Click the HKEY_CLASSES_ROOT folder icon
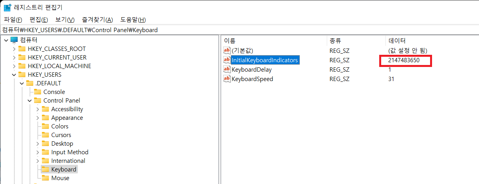479x184 pixels. click(22, 49)
